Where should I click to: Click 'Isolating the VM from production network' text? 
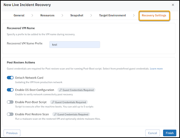pyautogui.click(x=39, y=82)
